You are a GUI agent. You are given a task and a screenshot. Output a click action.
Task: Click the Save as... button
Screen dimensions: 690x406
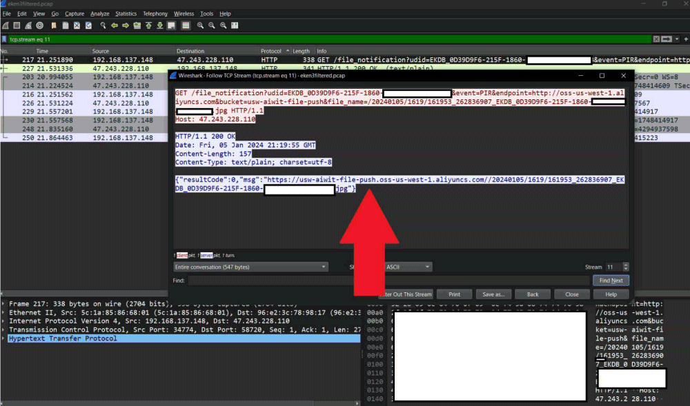click(x=494, y=294)
